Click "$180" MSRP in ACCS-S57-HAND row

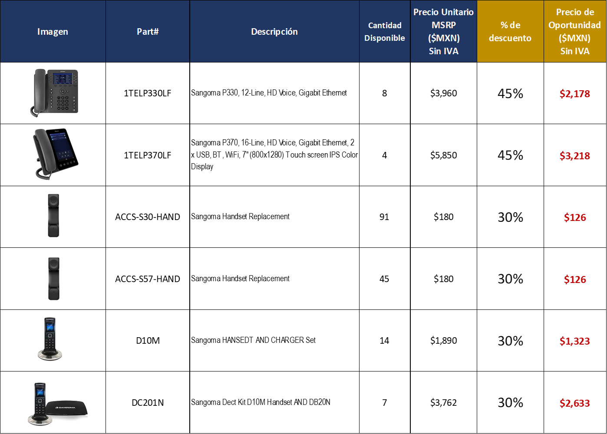443,279
